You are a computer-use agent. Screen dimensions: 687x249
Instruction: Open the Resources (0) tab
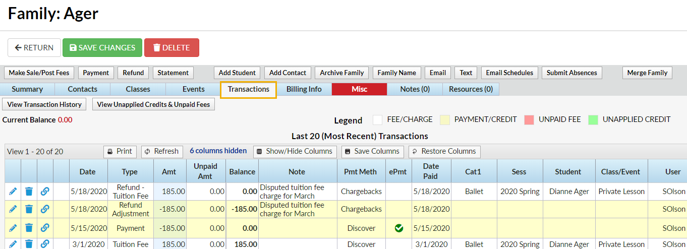click(471, 89)
